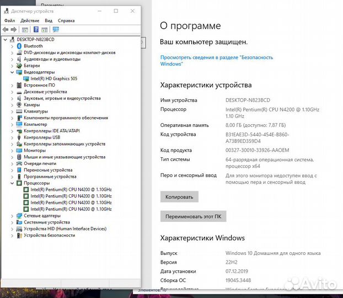Open the Файл menu
343x298 pixels.
pyautogui.click(x=9, y=20)
